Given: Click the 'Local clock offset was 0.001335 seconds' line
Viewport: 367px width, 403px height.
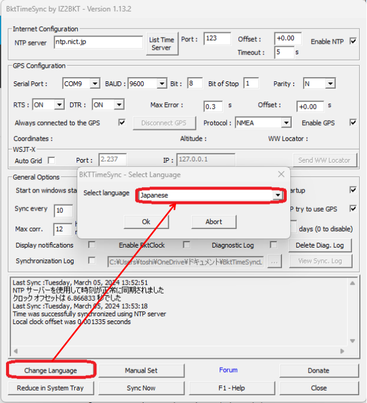Looking at the screenshot, I should [x=72, y=322].
